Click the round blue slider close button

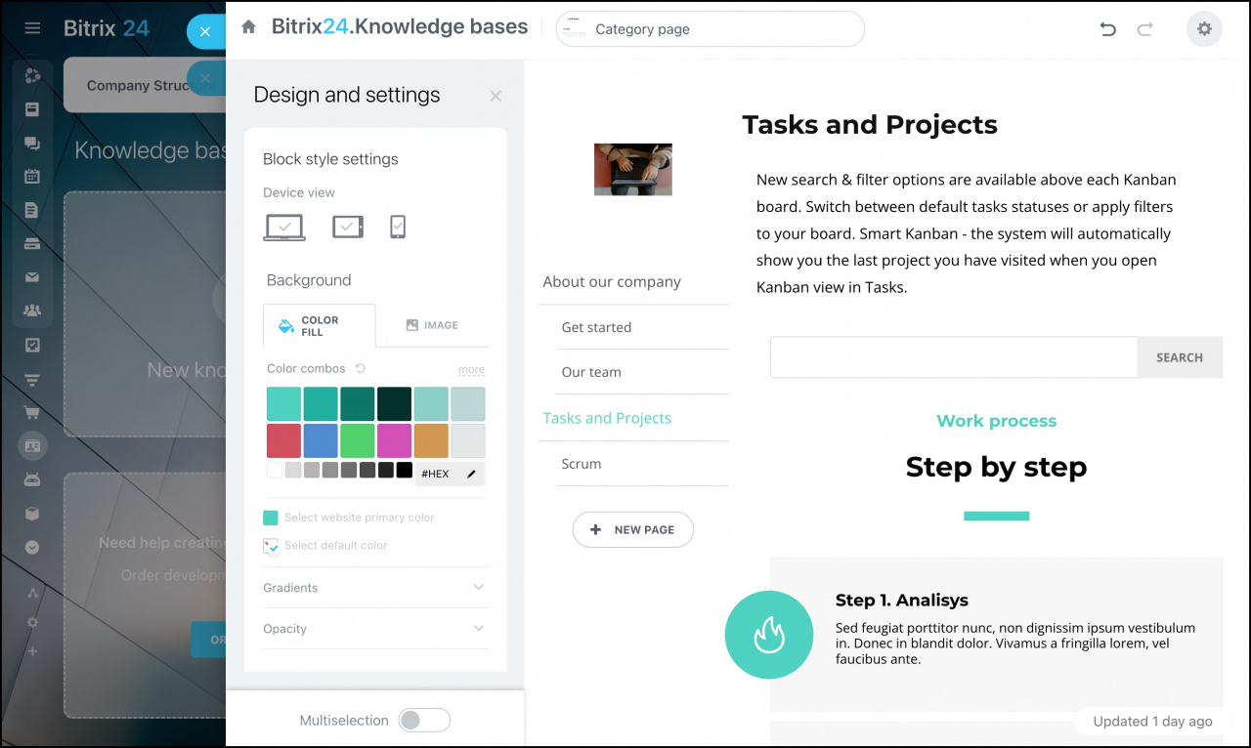pos(205,31)
